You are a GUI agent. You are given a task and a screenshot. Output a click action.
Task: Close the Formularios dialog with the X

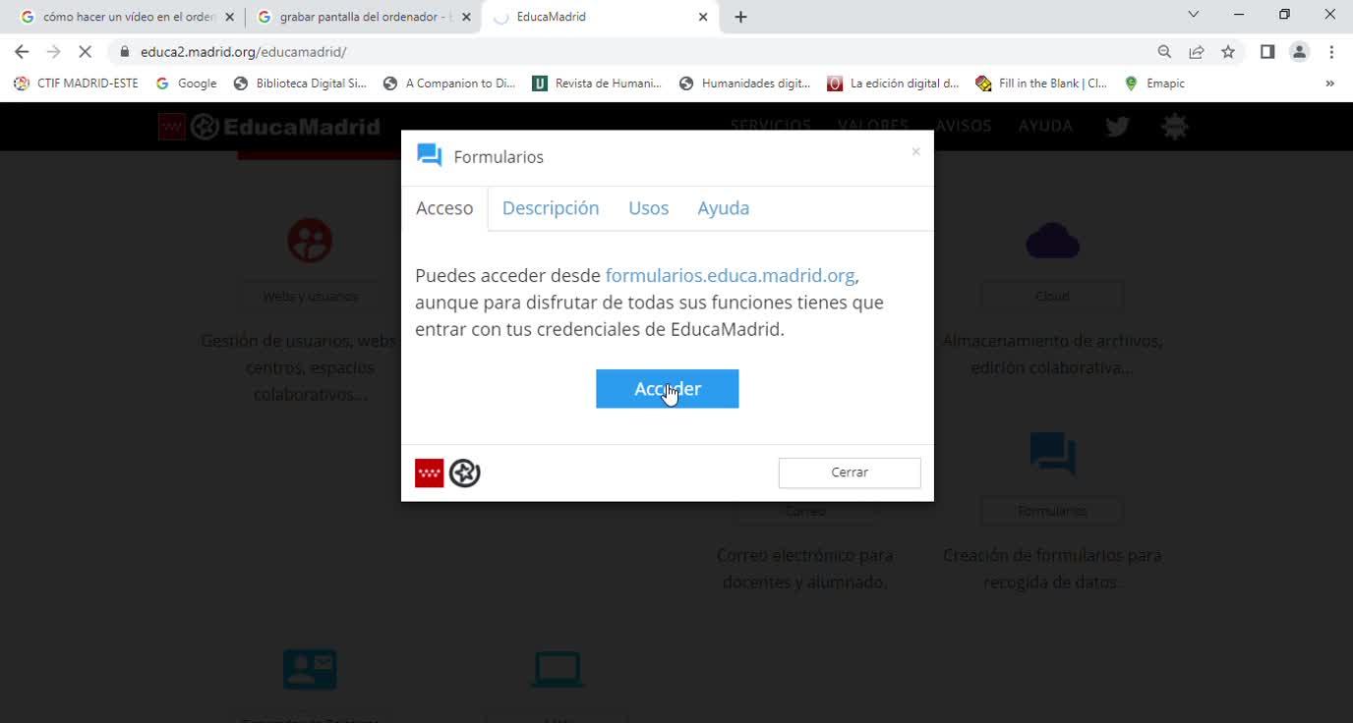pos(915,151)
